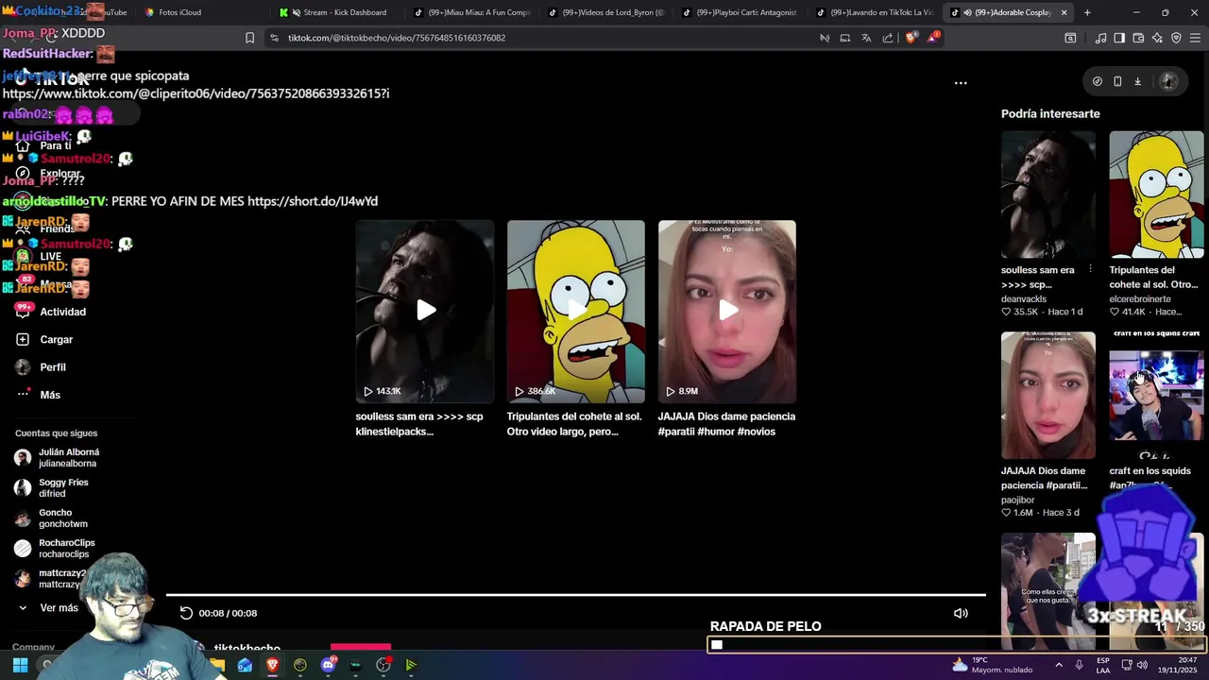Click the site settings icon beside URL
Screen dimensions: 1209x680
click(x=274, y=38)
